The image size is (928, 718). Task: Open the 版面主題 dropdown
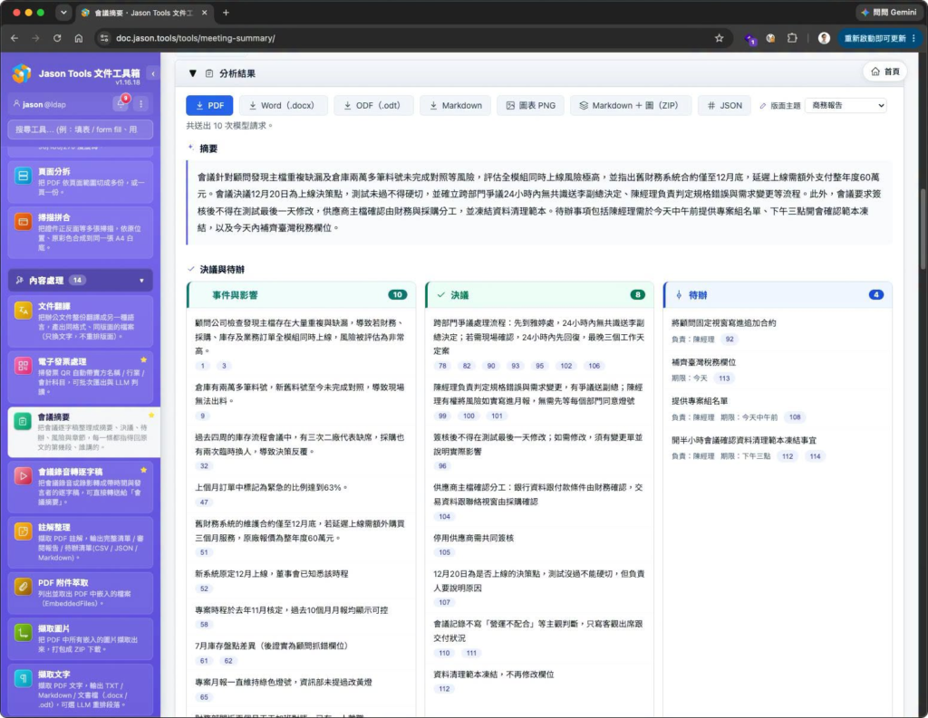pyautogui.click(x=846, y=105)
